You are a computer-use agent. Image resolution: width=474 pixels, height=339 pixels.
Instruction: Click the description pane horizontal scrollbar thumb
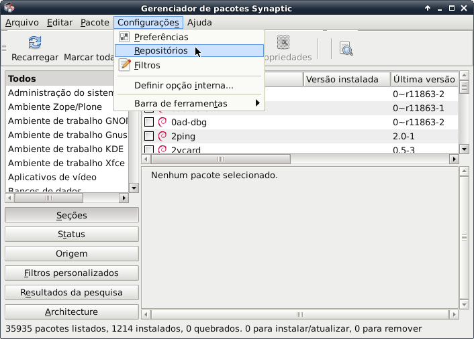pyautogui.click(x=299, y=315)
